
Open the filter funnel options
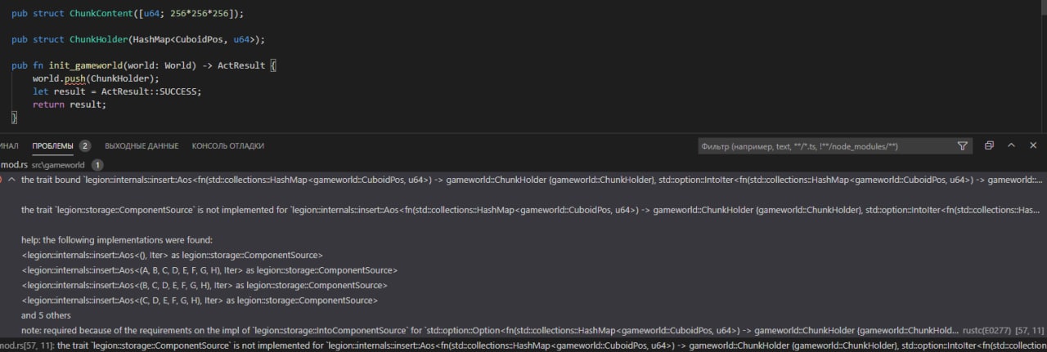(963, 146)
